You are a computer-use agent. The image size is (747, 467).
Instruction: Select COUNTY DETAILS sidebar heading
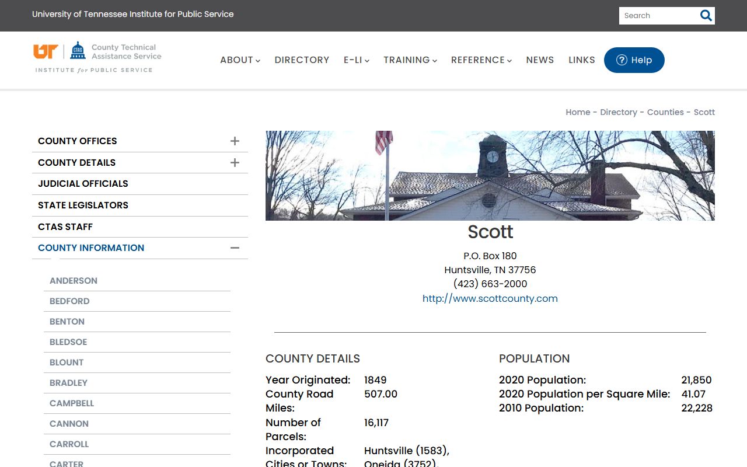click(76, 162)
